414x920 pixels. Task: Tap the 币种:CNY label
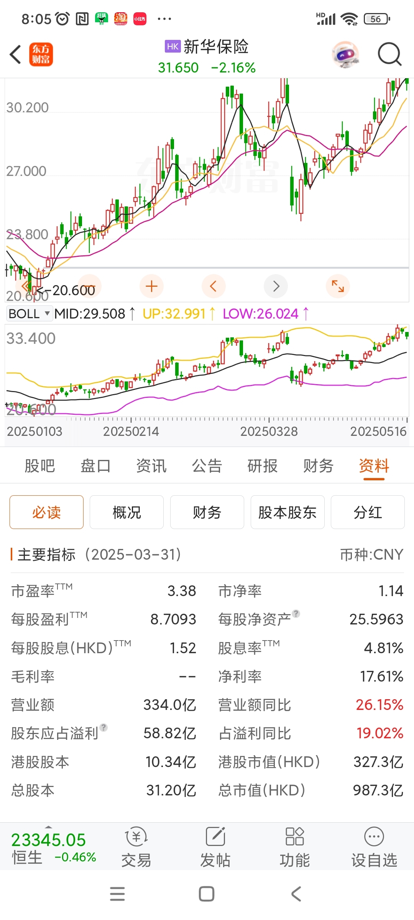(372, 554)
